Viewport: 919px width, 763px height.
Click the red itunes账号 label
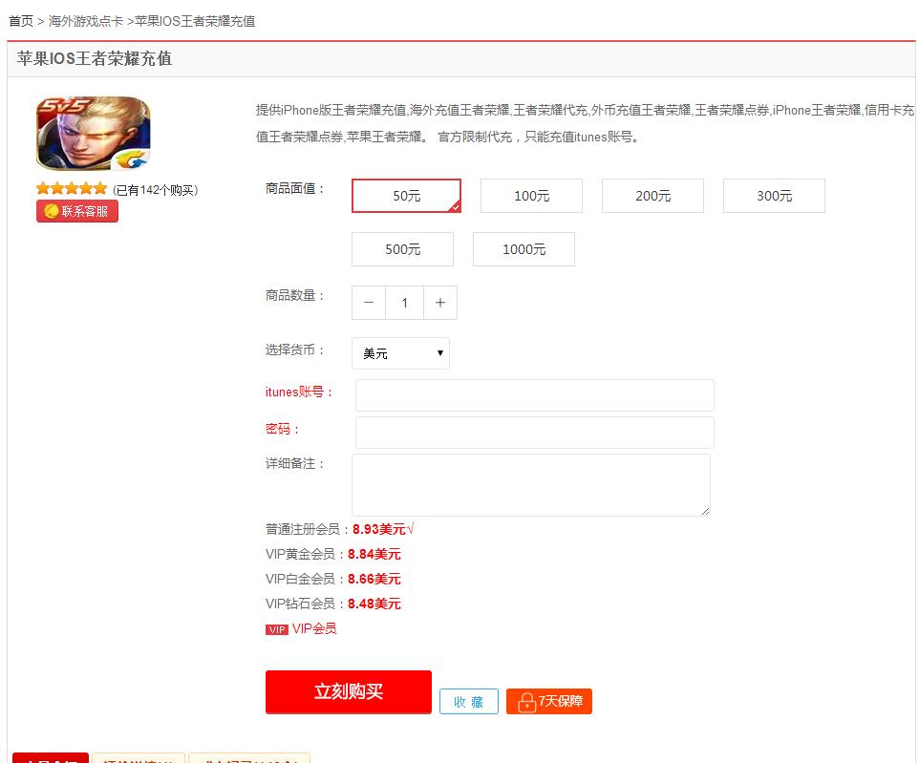point(299,392)
